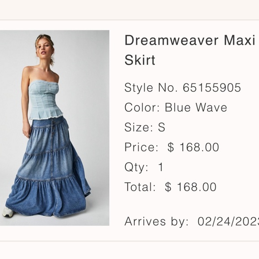Click the style number 65155905
259x259 pixels.
(212, 88)
